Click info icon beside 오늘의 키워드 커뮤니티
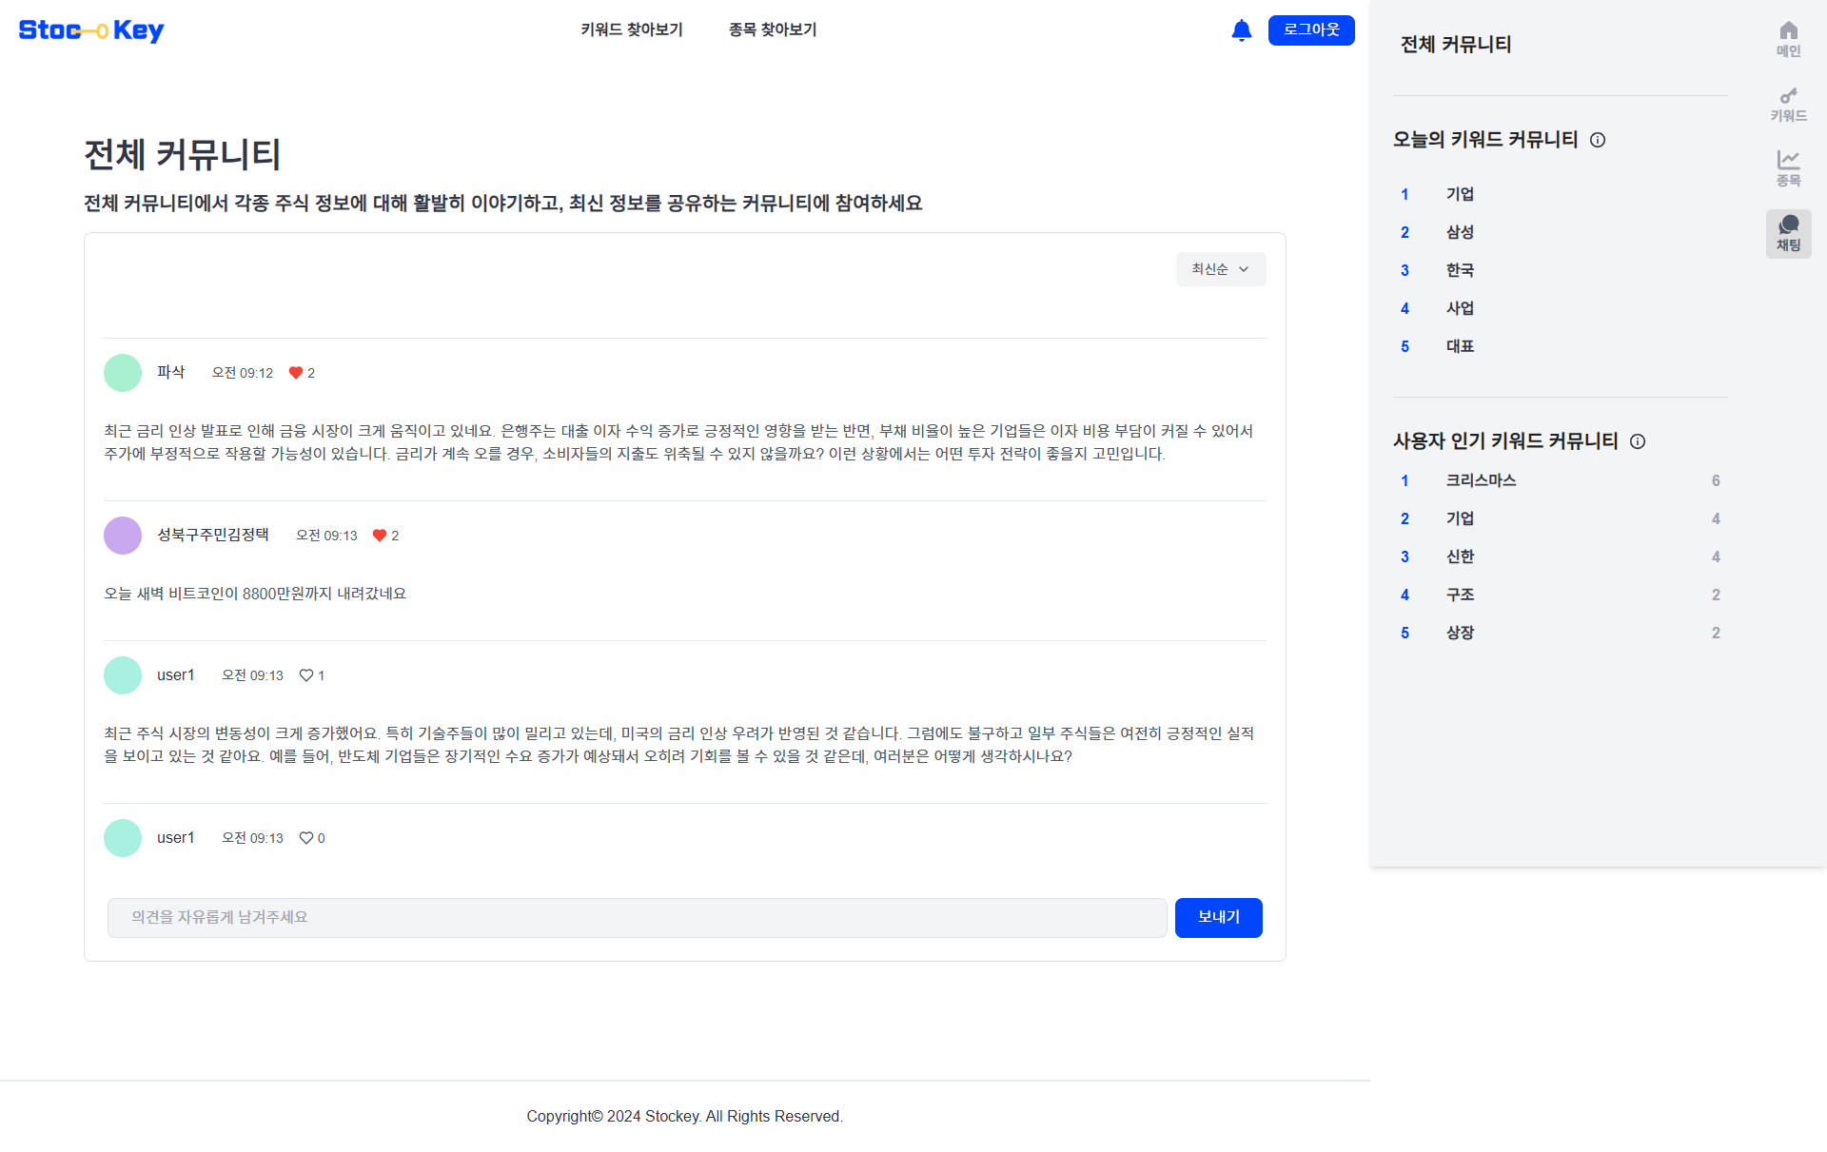 (1598, 140)
